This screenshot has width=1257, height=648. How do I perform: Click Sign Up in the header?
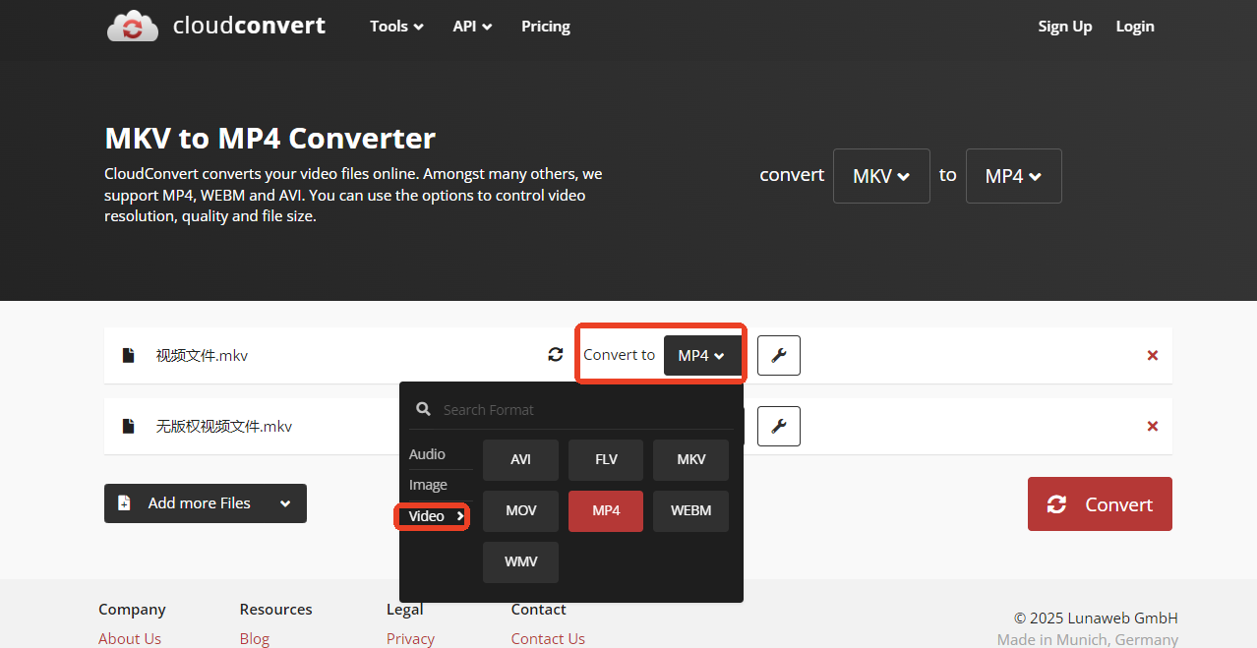point(1065,27)
